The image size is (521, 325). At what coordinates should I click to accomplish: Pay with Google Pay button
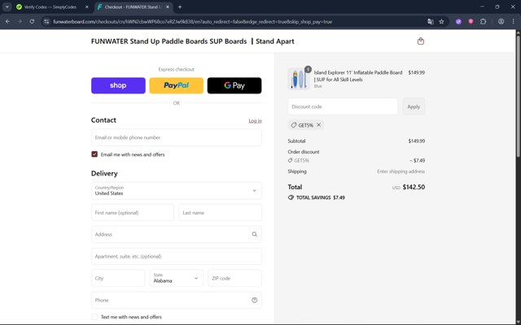[234, 85]
